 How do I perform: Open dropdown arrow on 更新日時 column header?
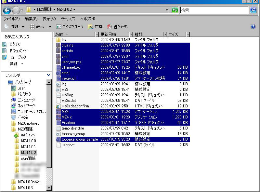tap(131, 34)
